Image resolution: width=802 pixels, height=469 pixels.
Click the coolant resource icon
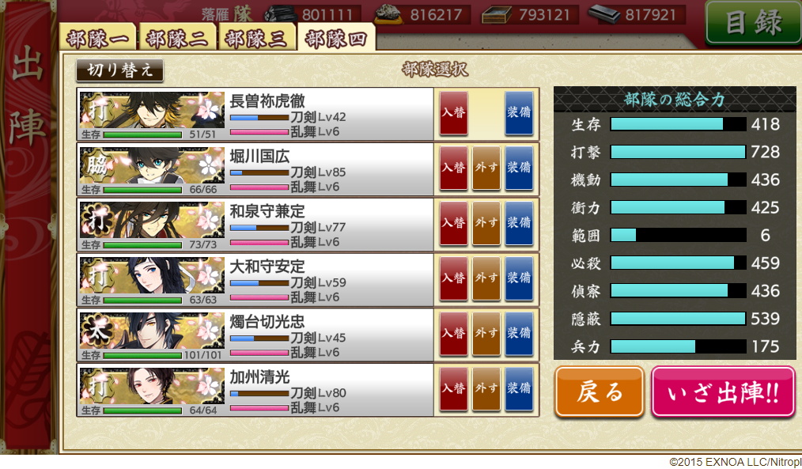(x=497, y=15)
